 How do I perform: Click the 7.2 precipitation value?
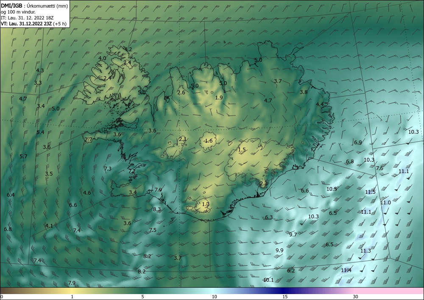pos(132,171)
